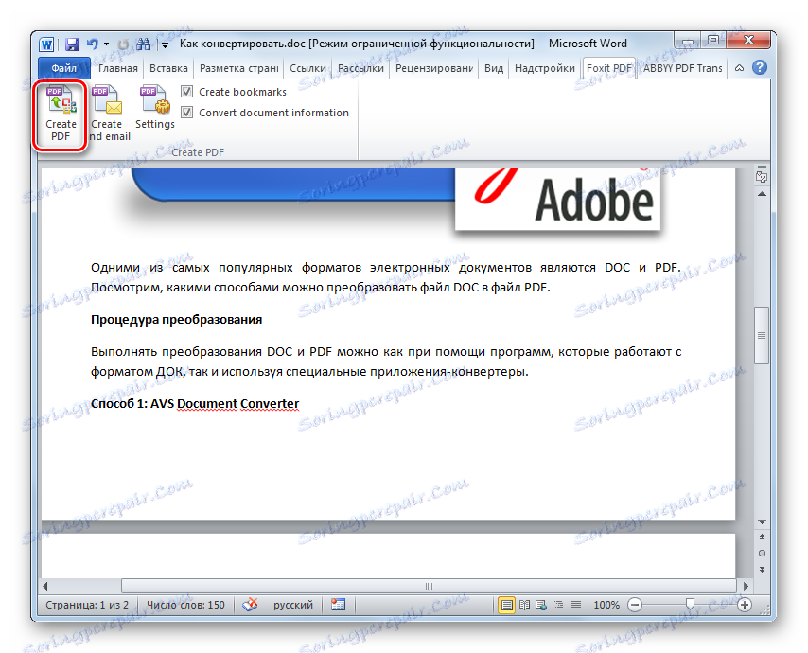
Task: Open the Рассылки tab
Action: coord(360,68)
